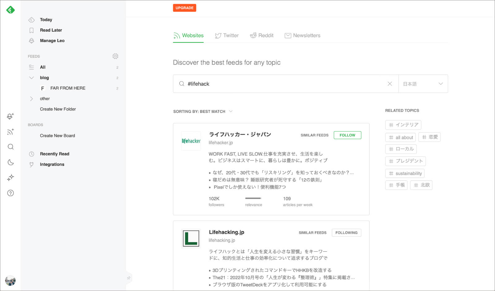The width and height of the screenshot is (495, 291).
Task: Open ライフハッカー・ジャパン feed title
Action: click(240, 134)
